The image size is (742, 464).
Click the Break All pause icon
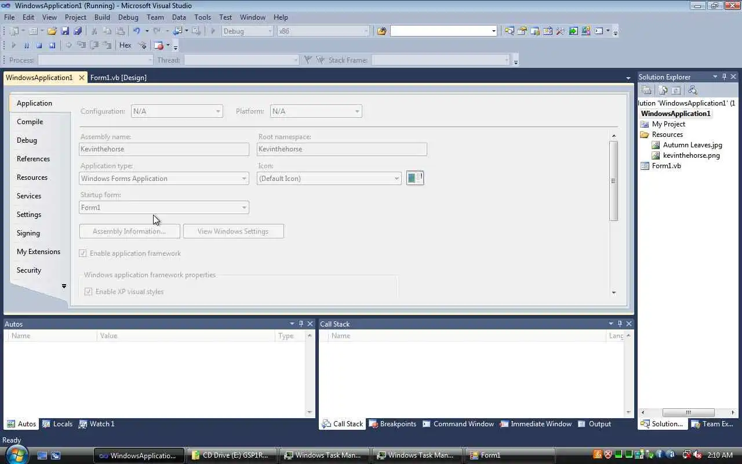click(26, 45)
